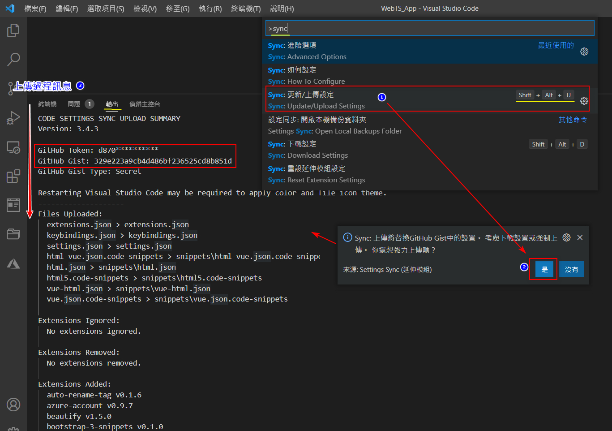Open the Extensions view
612x431 pixels.
click(13, 176)
